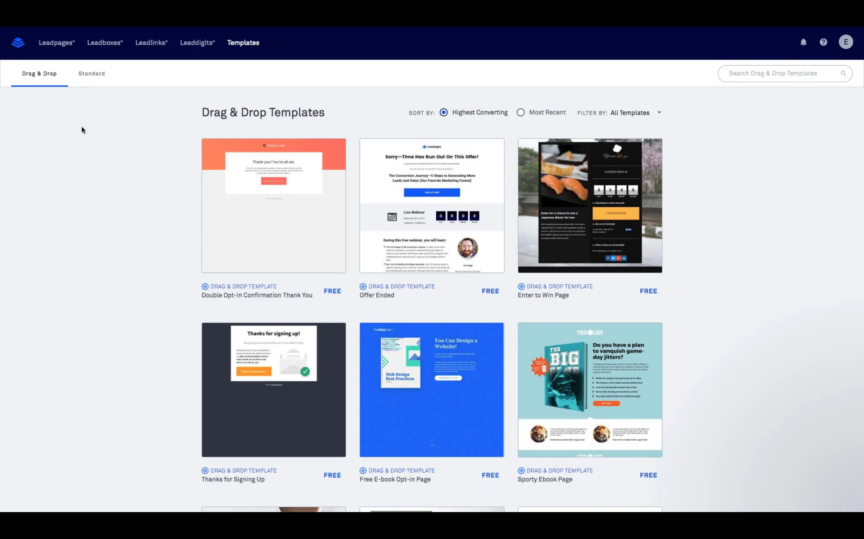Viewport: 864px width, 539px height.
Task: Click DRAG & DROP TEMPLATE label above Offer Ended
Action: (402, 287)
